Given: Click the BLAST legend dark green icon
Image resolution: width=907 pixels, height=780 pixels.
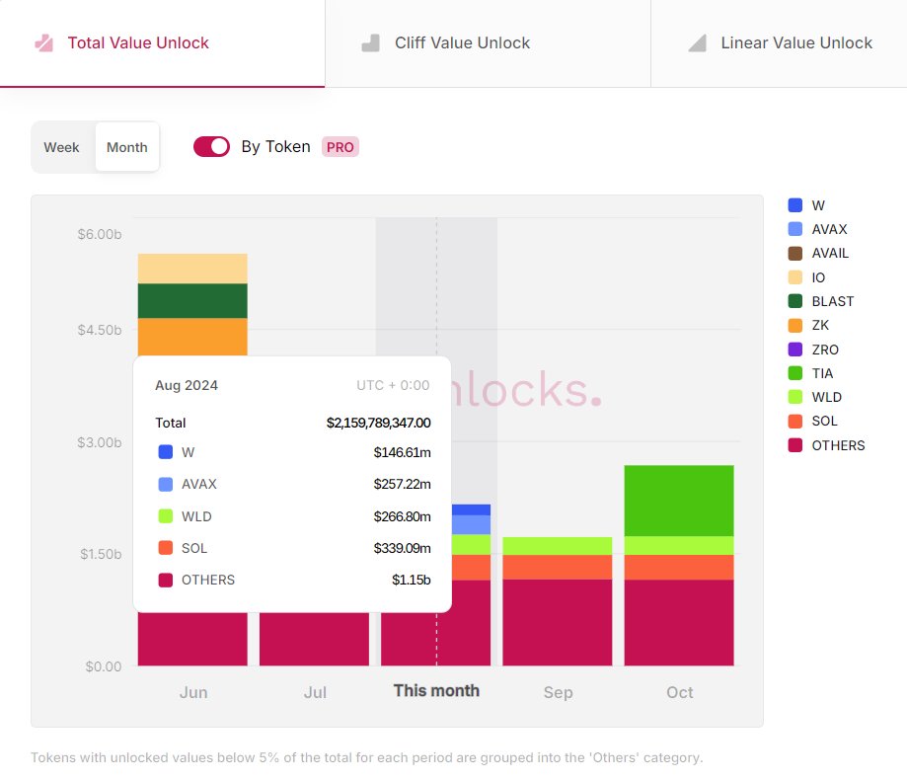Looking at the screenshot, I should point(795,301).
